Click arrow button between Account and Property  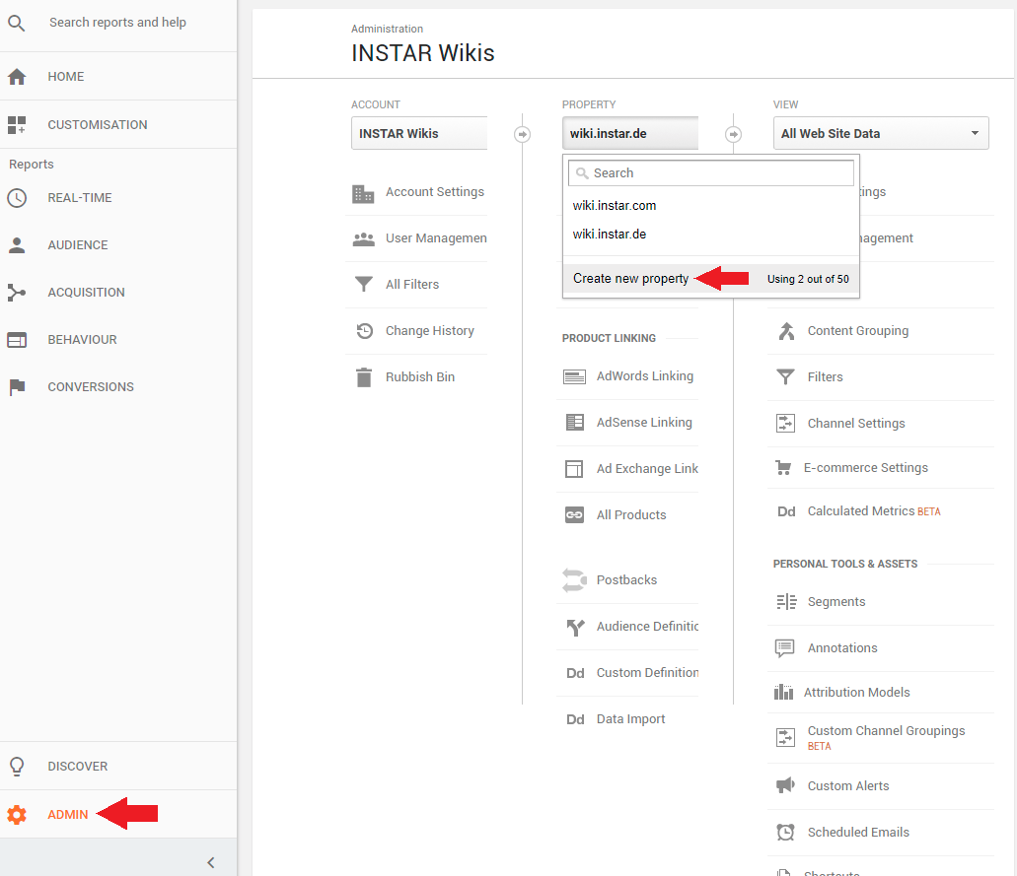(x=522, y=134)
